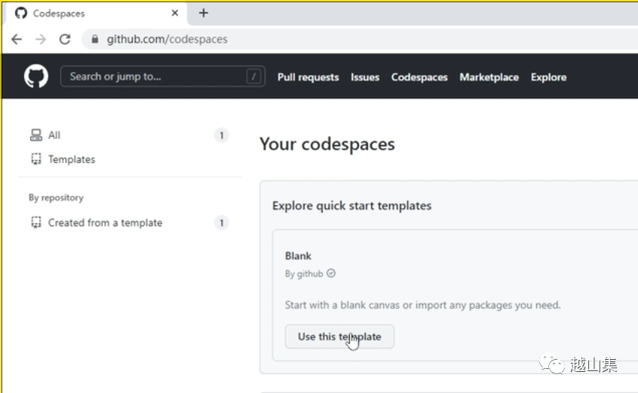Click the browser forward arrow
Image resolution: width=638 pixels, height=393 pixels.
pyautogui.click(x=41, y=39)
